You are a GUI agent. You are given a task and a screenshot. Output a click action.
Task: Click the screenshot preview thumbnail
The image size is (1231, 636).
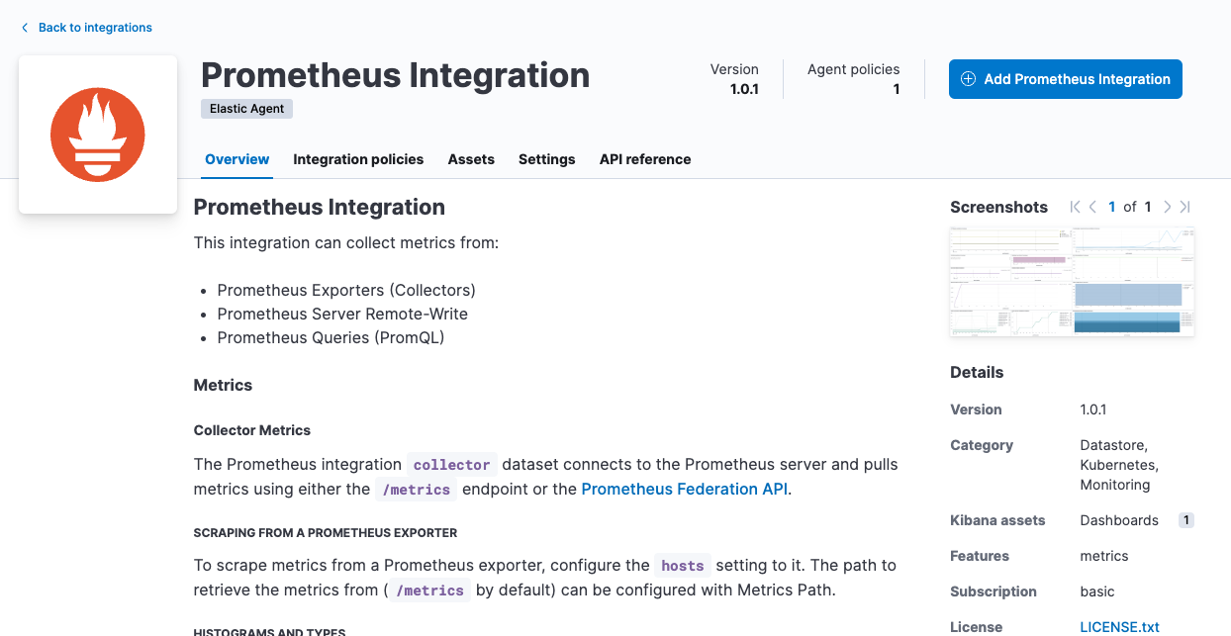[1072, 282]
